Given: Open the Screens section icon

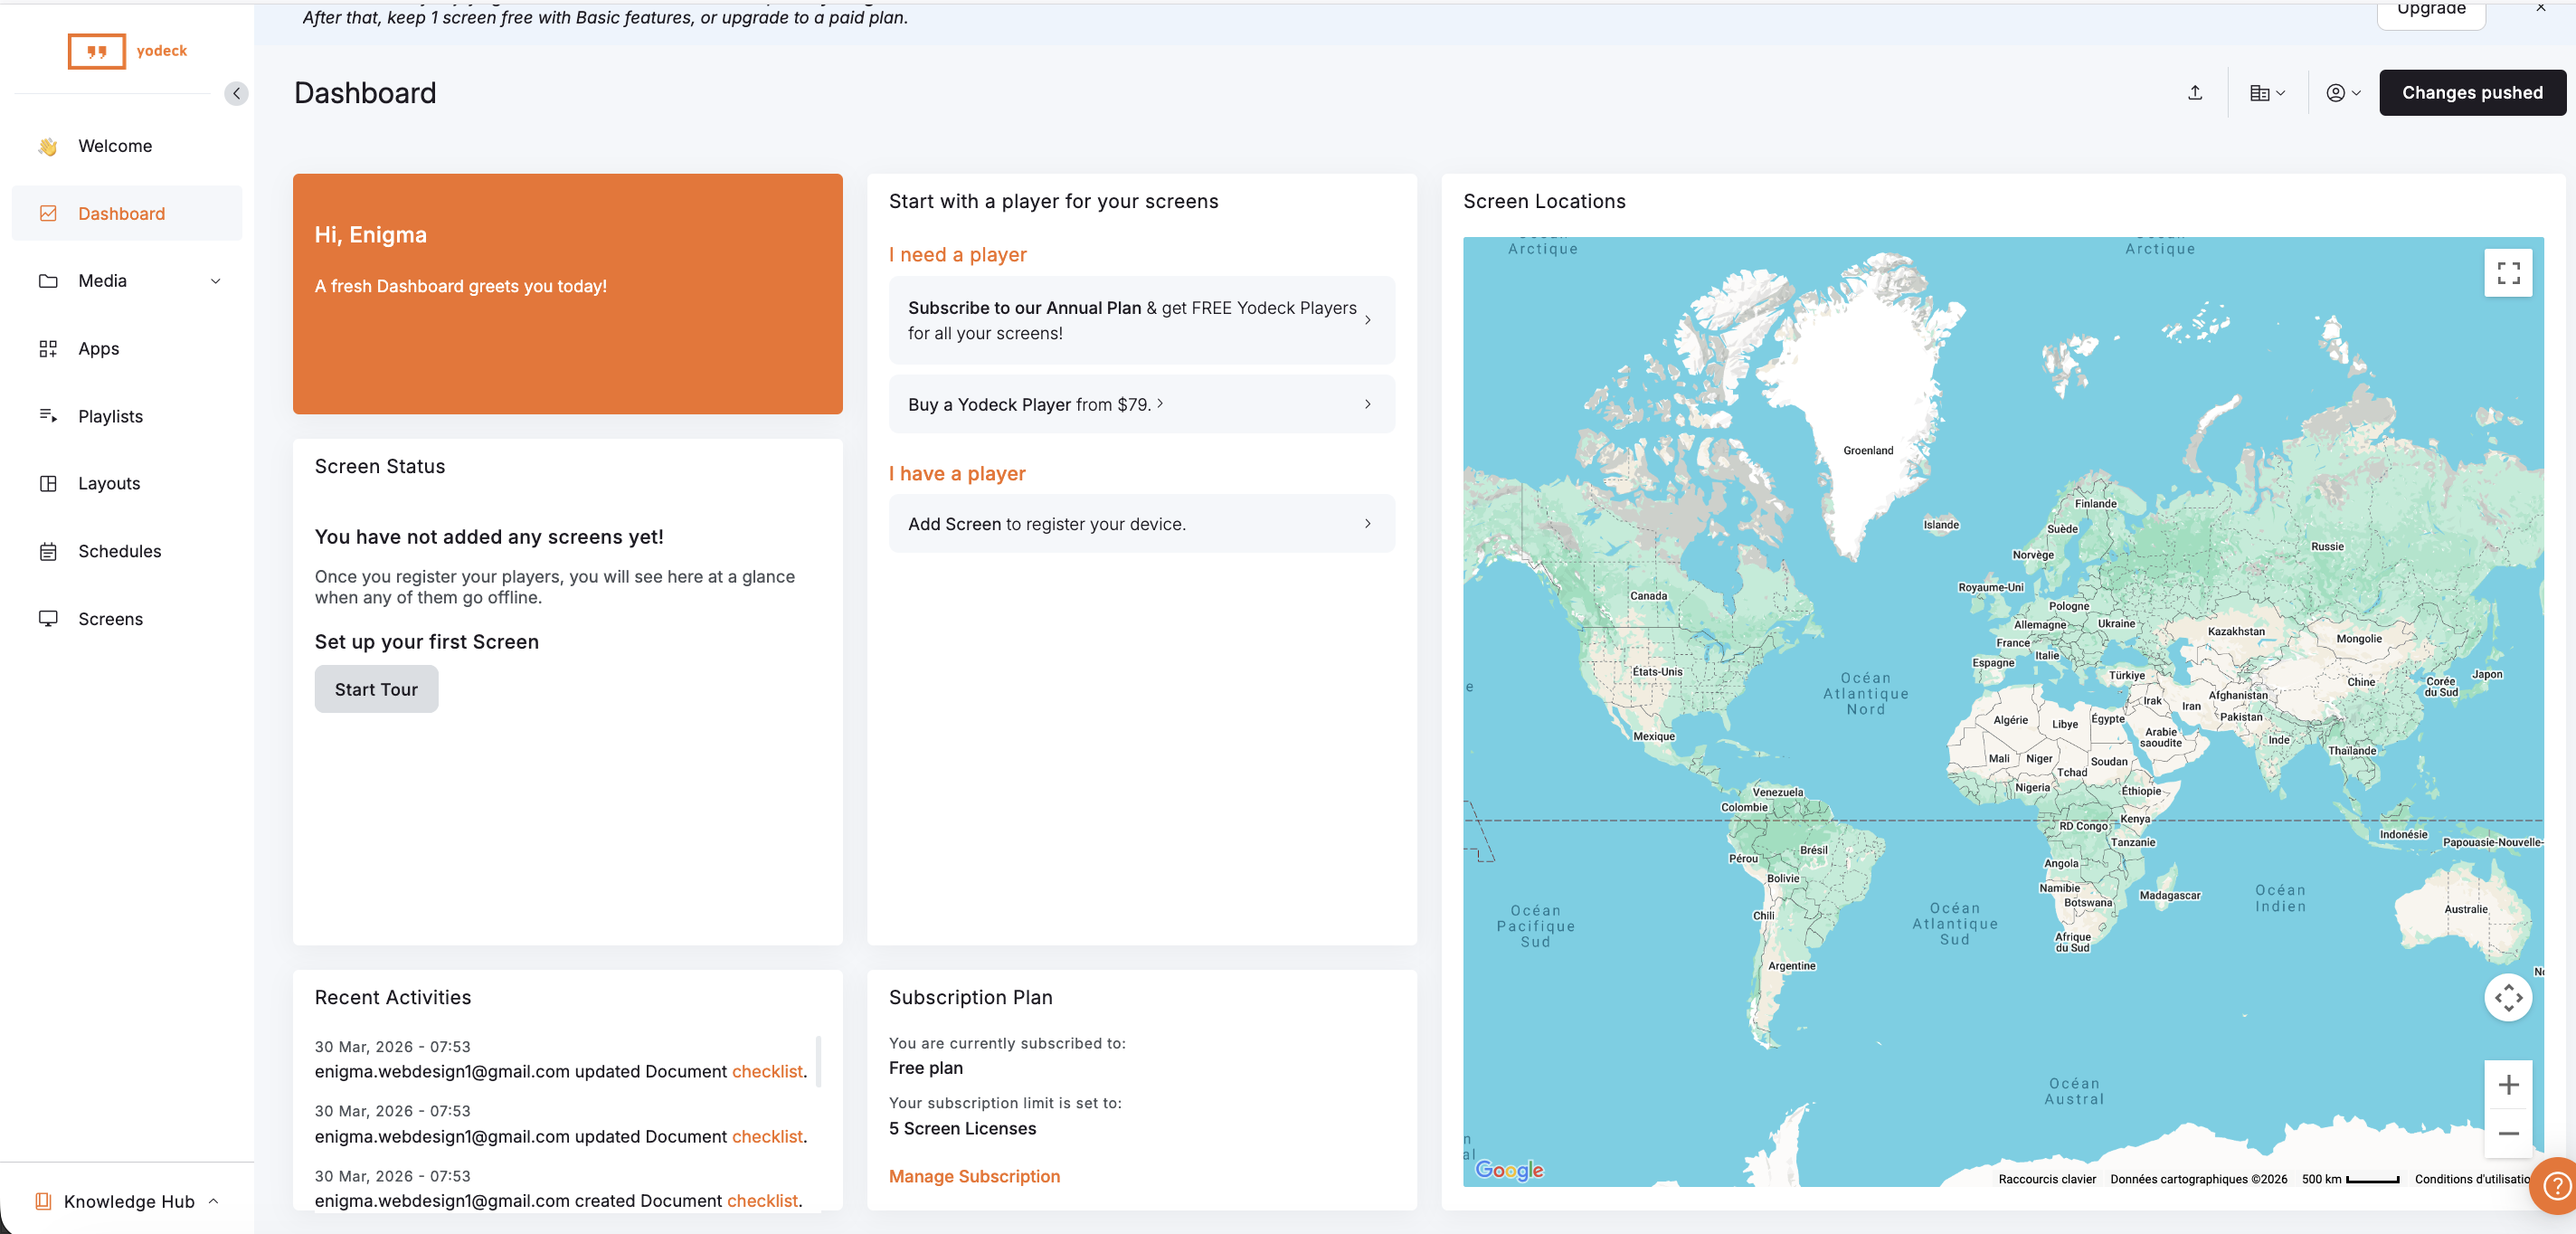Looking at the screenshot, I should point(48,619).
